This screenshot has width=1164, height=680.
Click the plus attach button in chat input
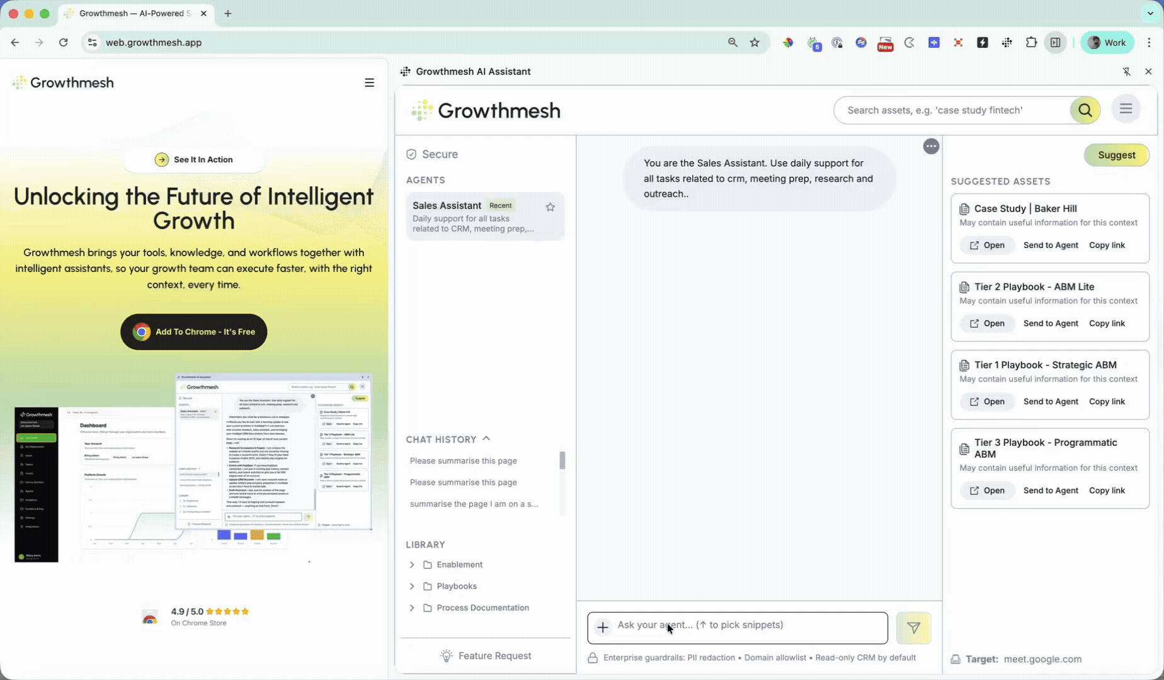603,627
